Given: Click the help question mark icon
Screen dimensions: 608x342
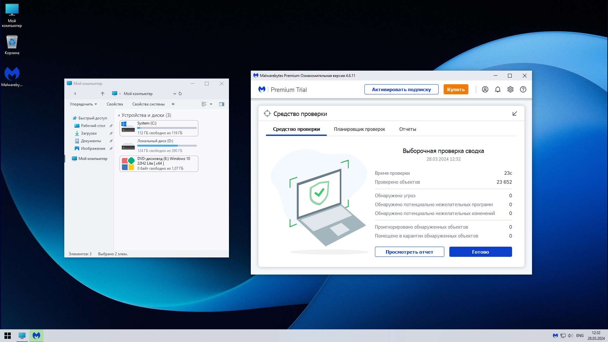Looking at the screenshot, I should pos(523,90).
